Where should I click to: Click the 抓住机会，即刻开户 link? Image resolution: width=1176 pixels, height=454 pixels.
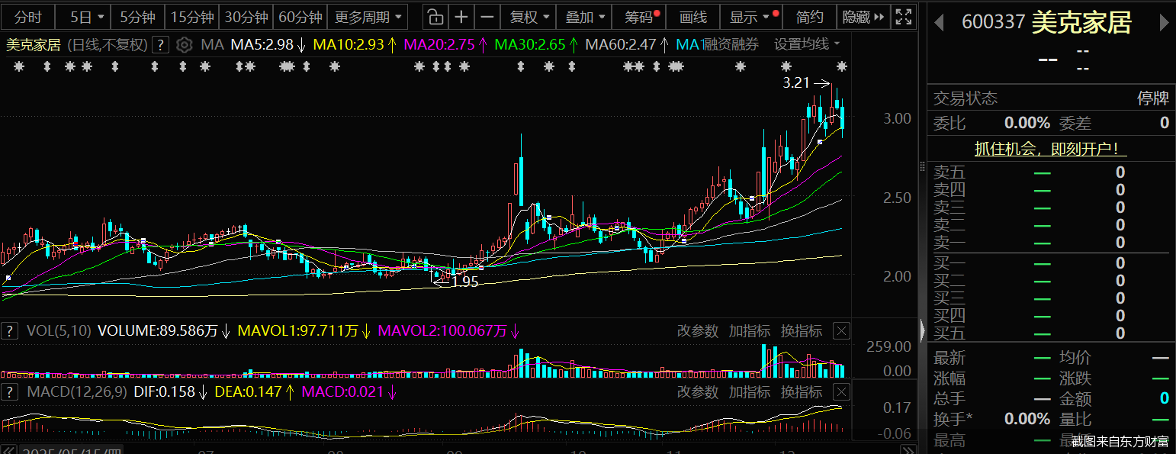[x=1050, y=150]
